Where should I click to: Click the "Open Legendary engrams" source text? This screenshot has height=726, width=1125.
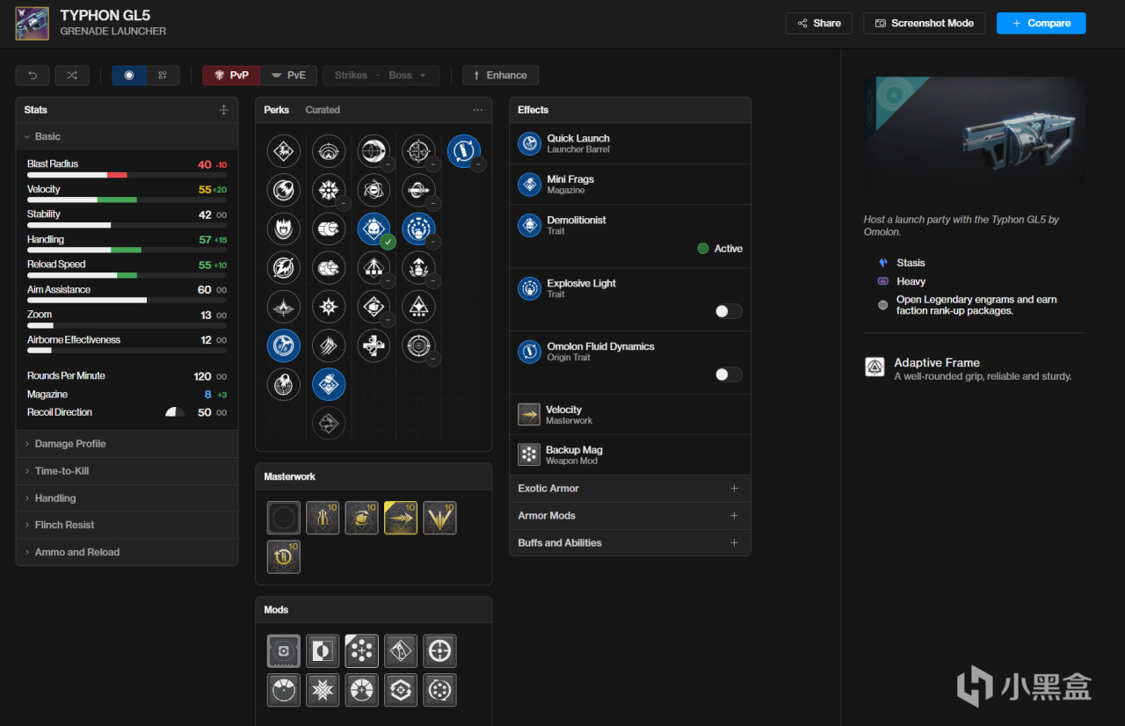coord(976,305)
